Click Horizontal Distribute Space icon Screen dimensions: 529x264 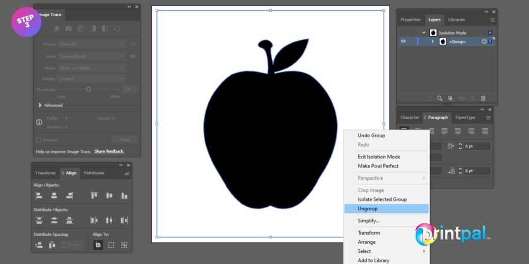click(x=52, y=245)
